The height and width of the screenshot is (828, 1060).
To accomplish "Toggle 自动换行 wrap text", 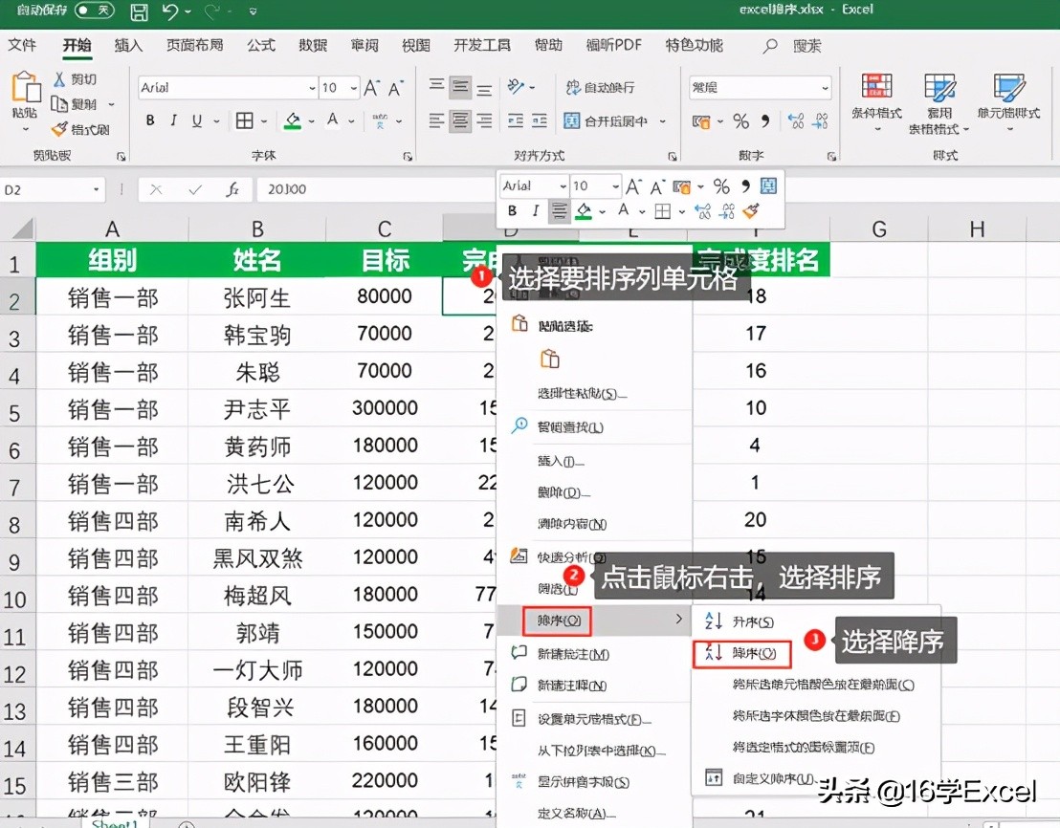I will (601, 87).
